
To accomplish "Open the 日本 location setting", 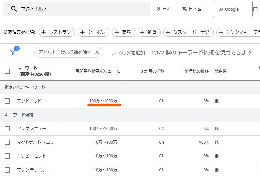I will click(164, 9).
